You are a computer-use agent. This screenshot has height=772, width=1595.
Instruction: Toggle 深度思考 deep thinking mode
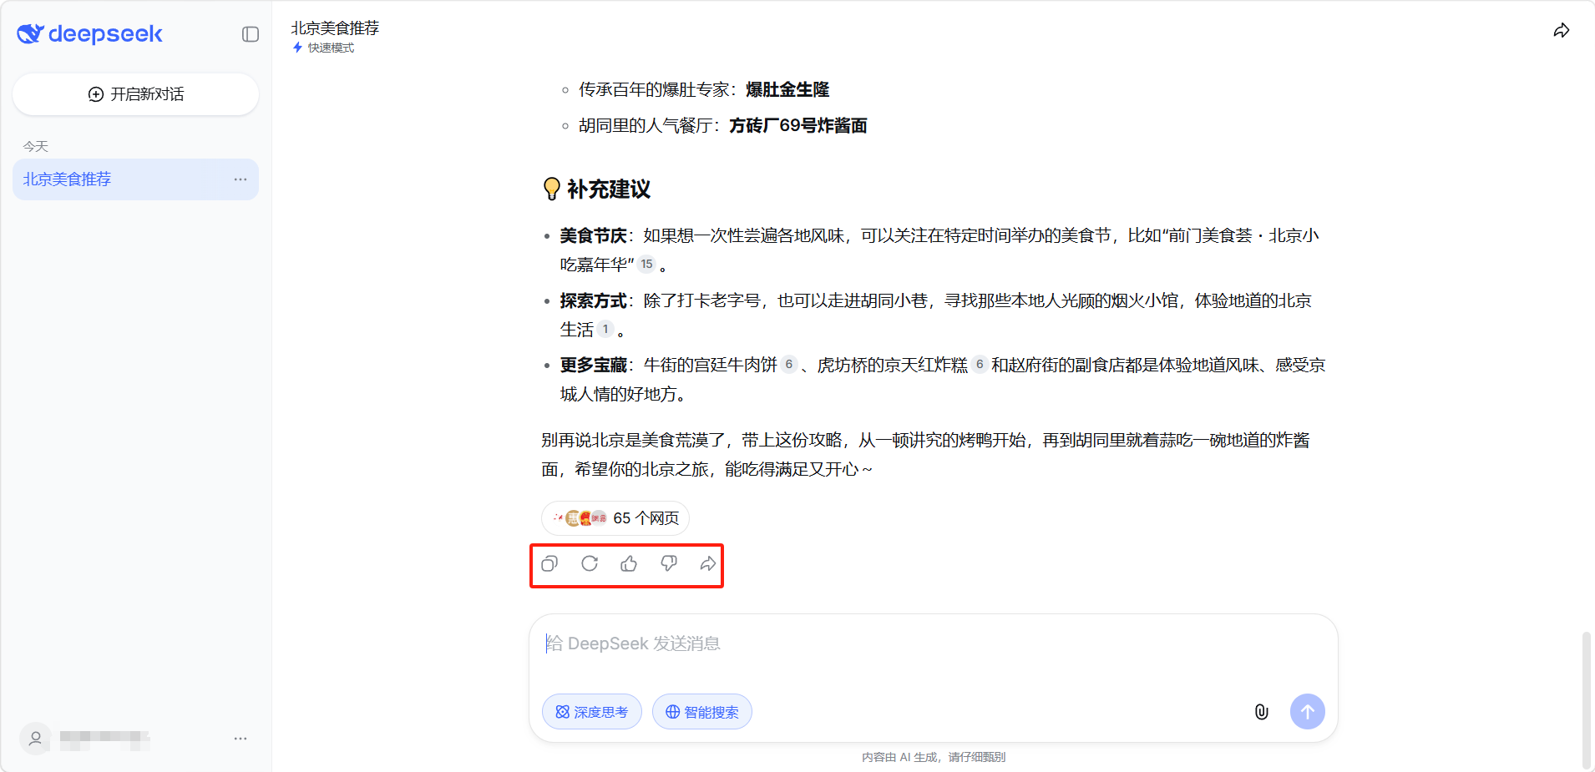pos(592,712)
